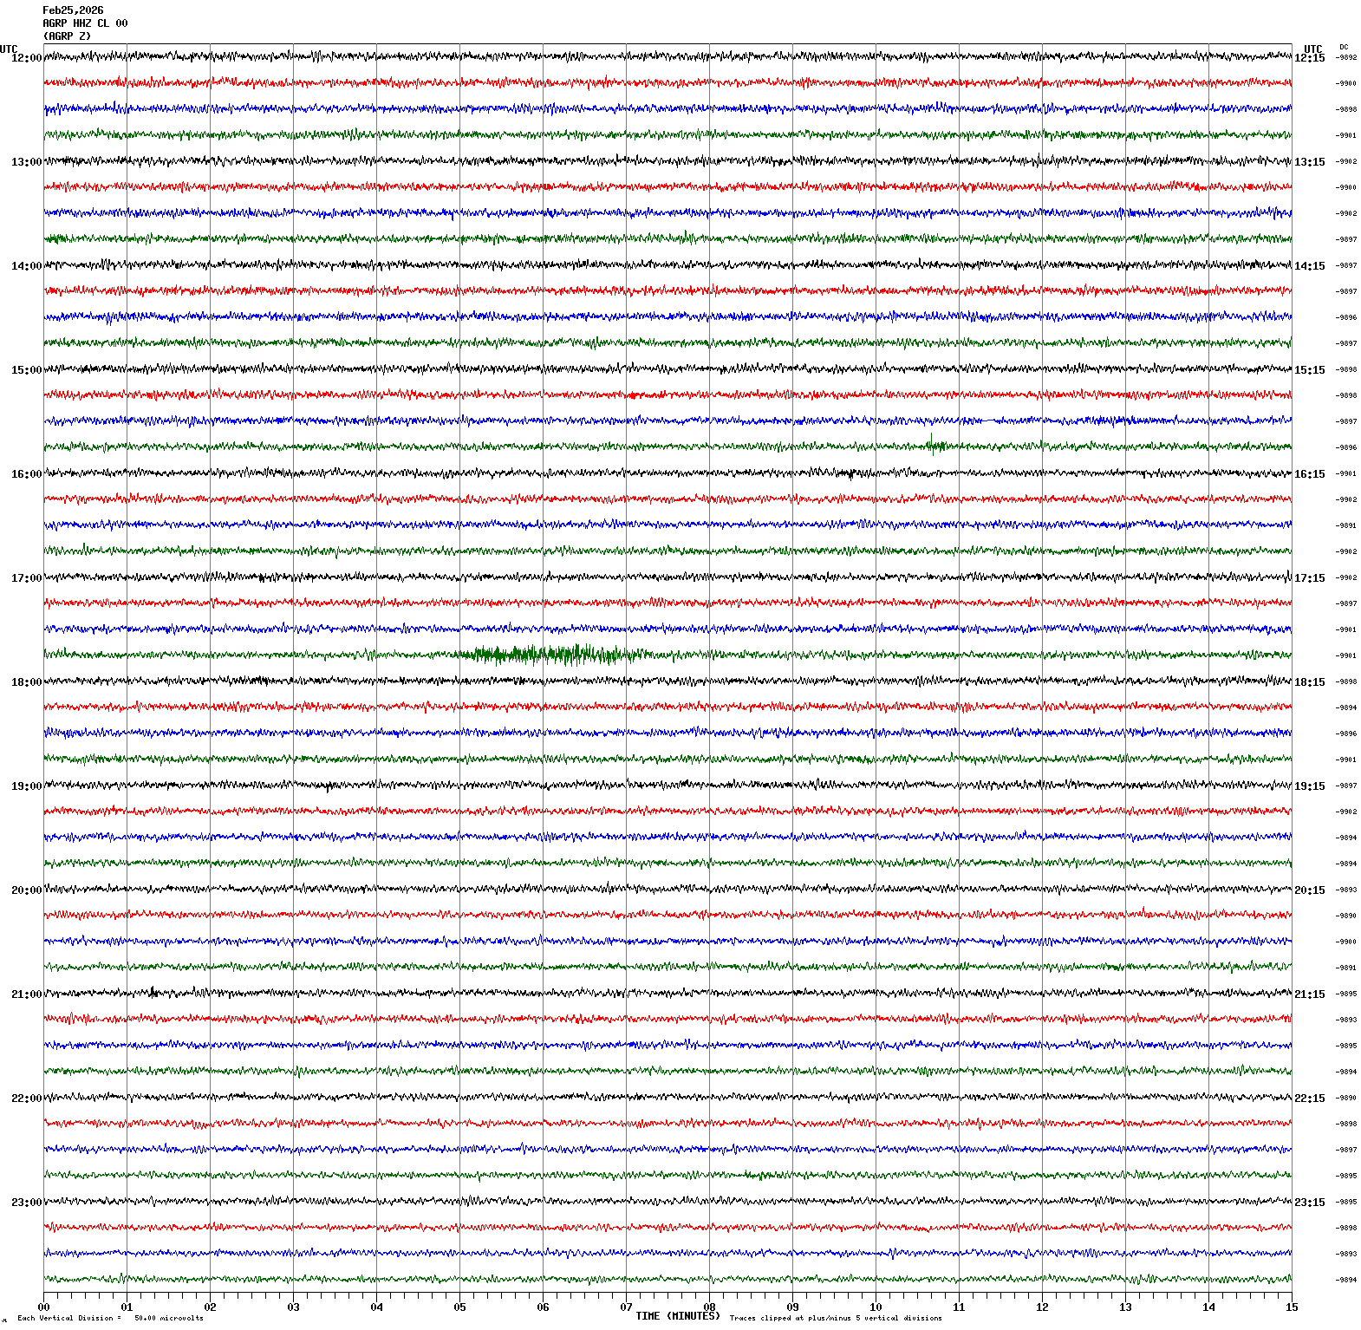Click the (AGRP Z) channel label
Screen dimensions: 1361x1330
[67, 36]
